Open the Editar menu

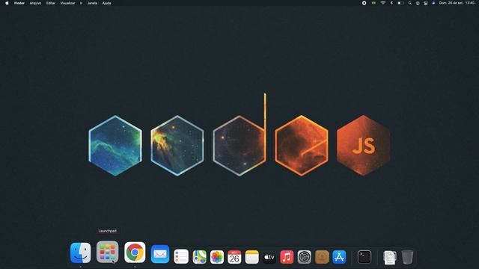click(51, 3)
